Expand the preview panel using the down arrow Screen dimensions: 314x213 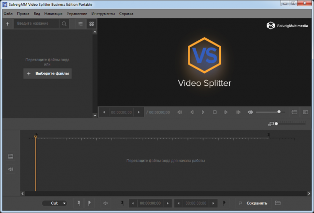95,114
